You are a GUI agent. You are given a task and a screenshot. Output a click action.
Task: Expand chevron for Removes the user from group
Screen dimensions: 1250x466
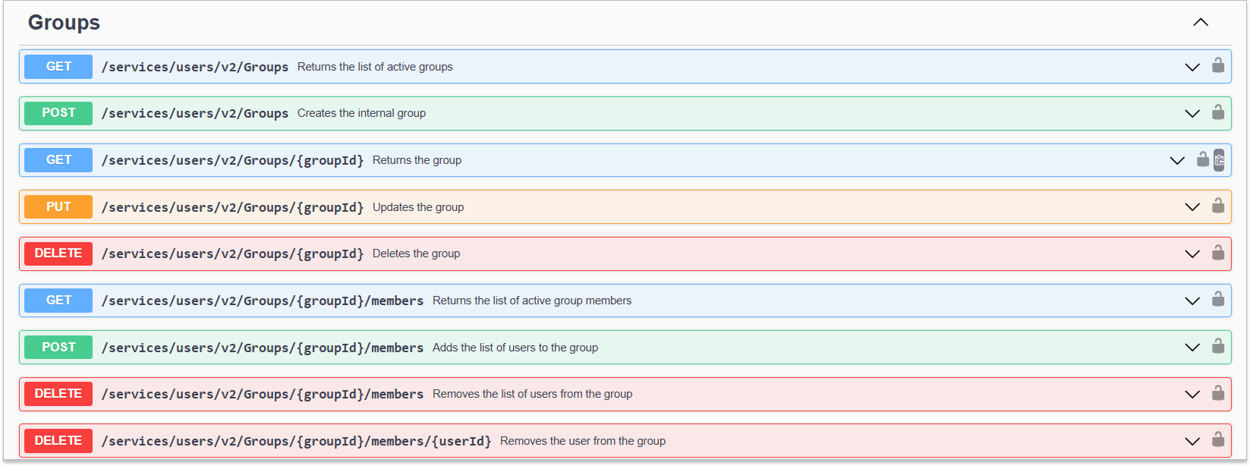1192,441
